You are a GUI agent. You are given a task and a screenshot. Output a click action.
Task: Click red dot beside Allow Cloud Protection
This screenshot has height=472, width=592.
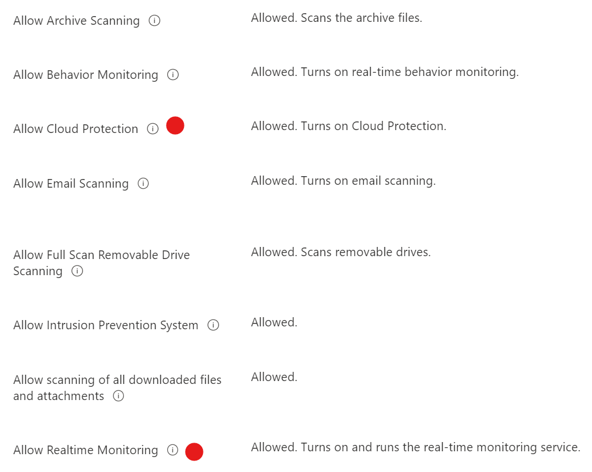click(175, 125)
